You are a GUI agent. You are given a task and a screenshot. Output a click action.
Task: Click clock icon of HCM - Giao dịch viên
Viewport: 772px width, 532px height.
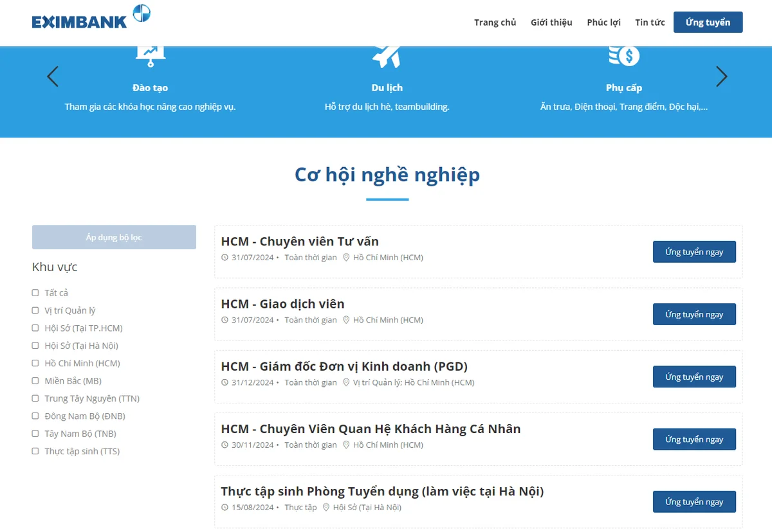225,320
